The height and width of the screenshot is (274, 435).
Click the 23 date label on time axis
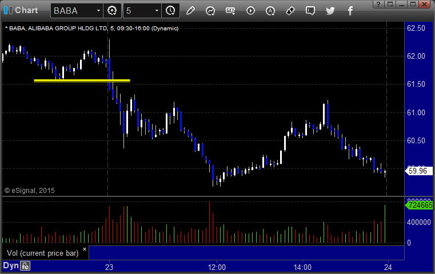109,267
